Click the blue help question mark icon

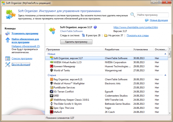point(95,27)
